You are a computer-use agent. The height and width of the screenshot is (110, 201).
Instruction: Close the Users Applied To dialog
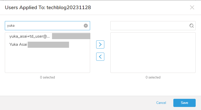pyautogui.click(x=192, y=7)
